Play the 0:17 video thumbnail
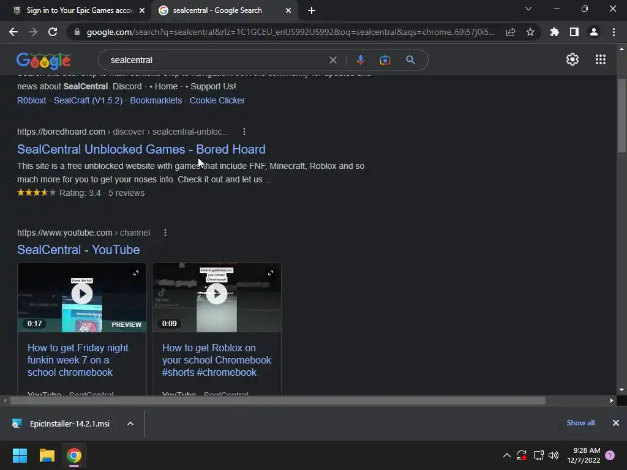The width and height of the screenshot is (627, 470). pos(82,294)
